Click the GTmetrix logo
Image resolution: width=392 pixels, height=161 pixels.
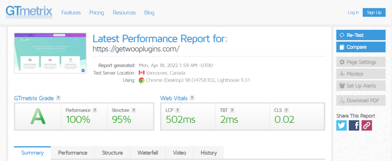coord(29,12)
